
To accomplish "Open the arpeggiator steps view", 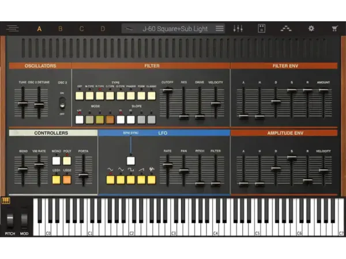I will tap(286, 29).
